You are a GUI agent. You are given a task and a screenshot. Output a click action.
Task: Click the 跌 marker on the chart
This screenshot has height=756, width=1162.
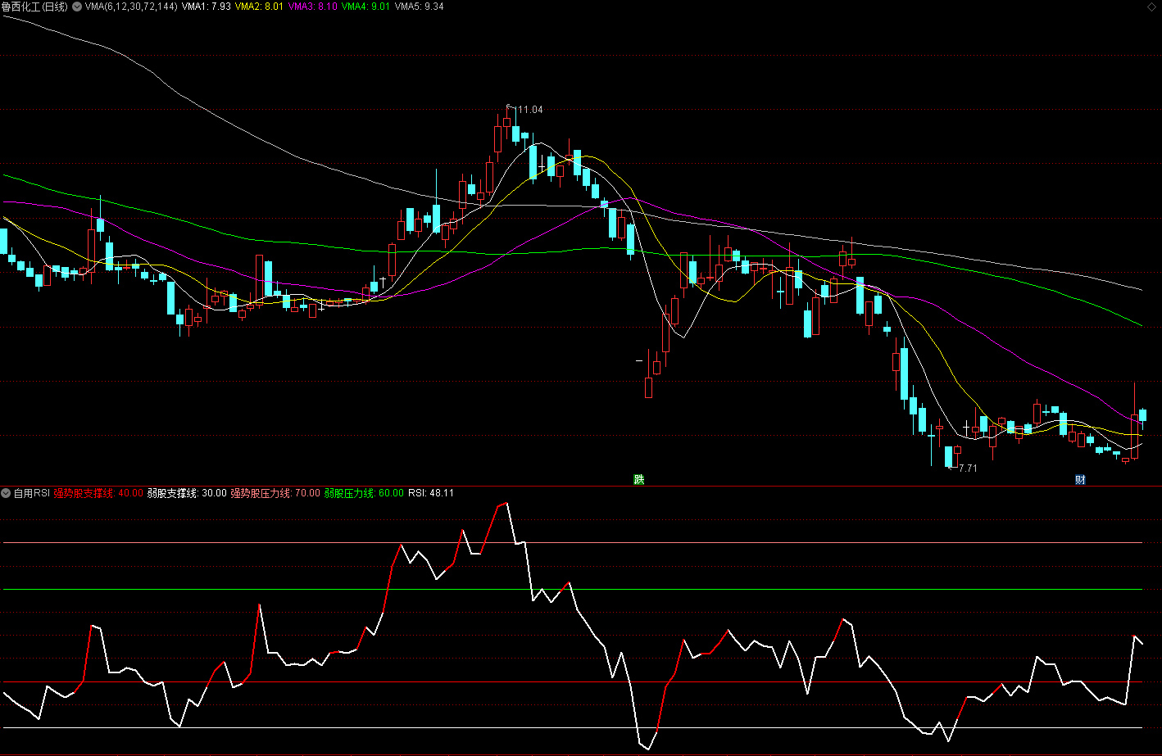639,479
